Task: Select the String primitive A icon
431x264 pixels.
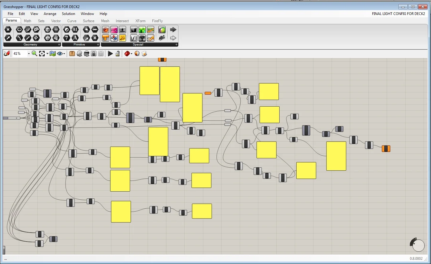Action: pos(75,38)
